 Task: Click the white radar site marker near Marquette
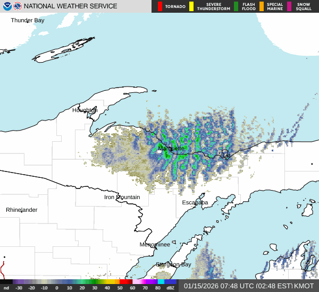coord(159,151)
